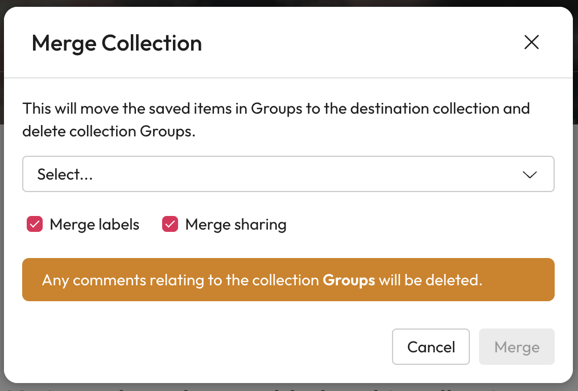Click the 'Merge labels' label text
The height and width of the screenshot is (391, 578).
point(94,224)
